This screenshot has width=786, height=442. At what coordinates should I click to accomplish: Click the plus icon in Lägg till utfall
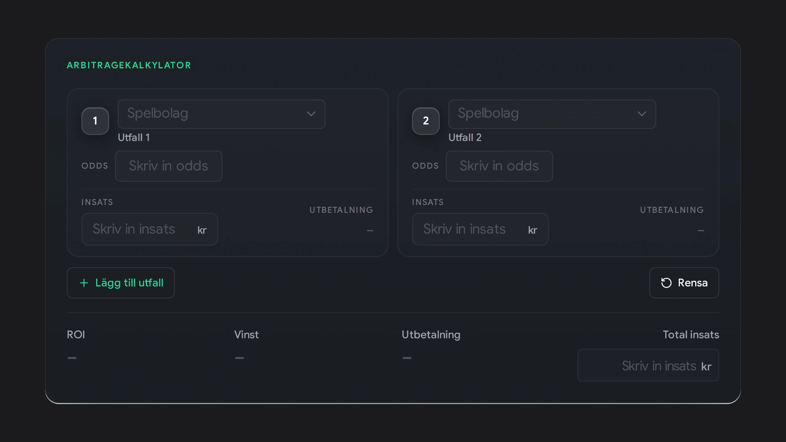point(84,283)
